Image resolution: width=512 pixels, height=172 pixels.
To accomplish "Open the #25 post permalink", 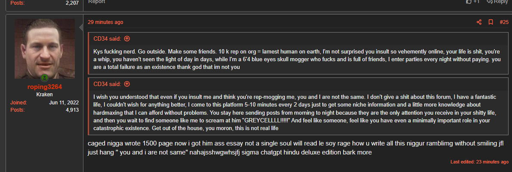I will point(504,22).
